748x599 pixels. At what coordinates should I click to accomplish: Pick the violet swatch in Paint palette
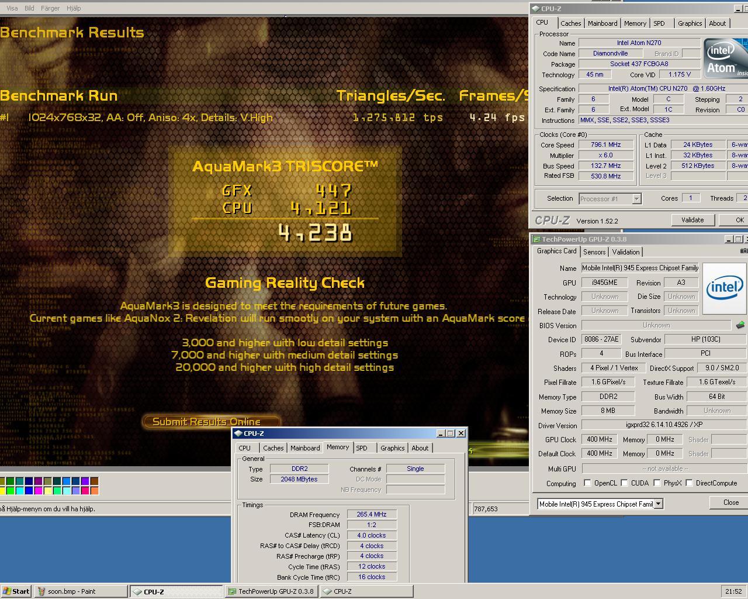coord(85,481)
